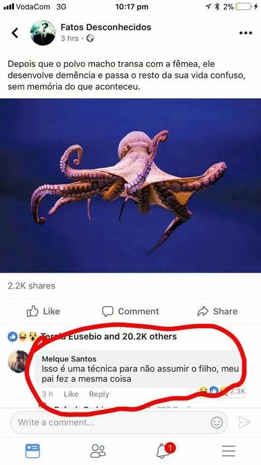The height and width of the screenshot is (465, 261).
Task: Tap the Fatos Desconhecidos page name
Action: (106, 27)
